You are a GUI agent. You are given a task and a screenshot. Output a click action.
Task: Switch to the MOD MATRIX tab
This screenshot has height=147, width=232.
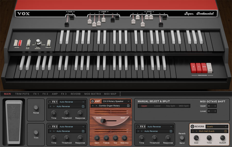click(93, 94)
